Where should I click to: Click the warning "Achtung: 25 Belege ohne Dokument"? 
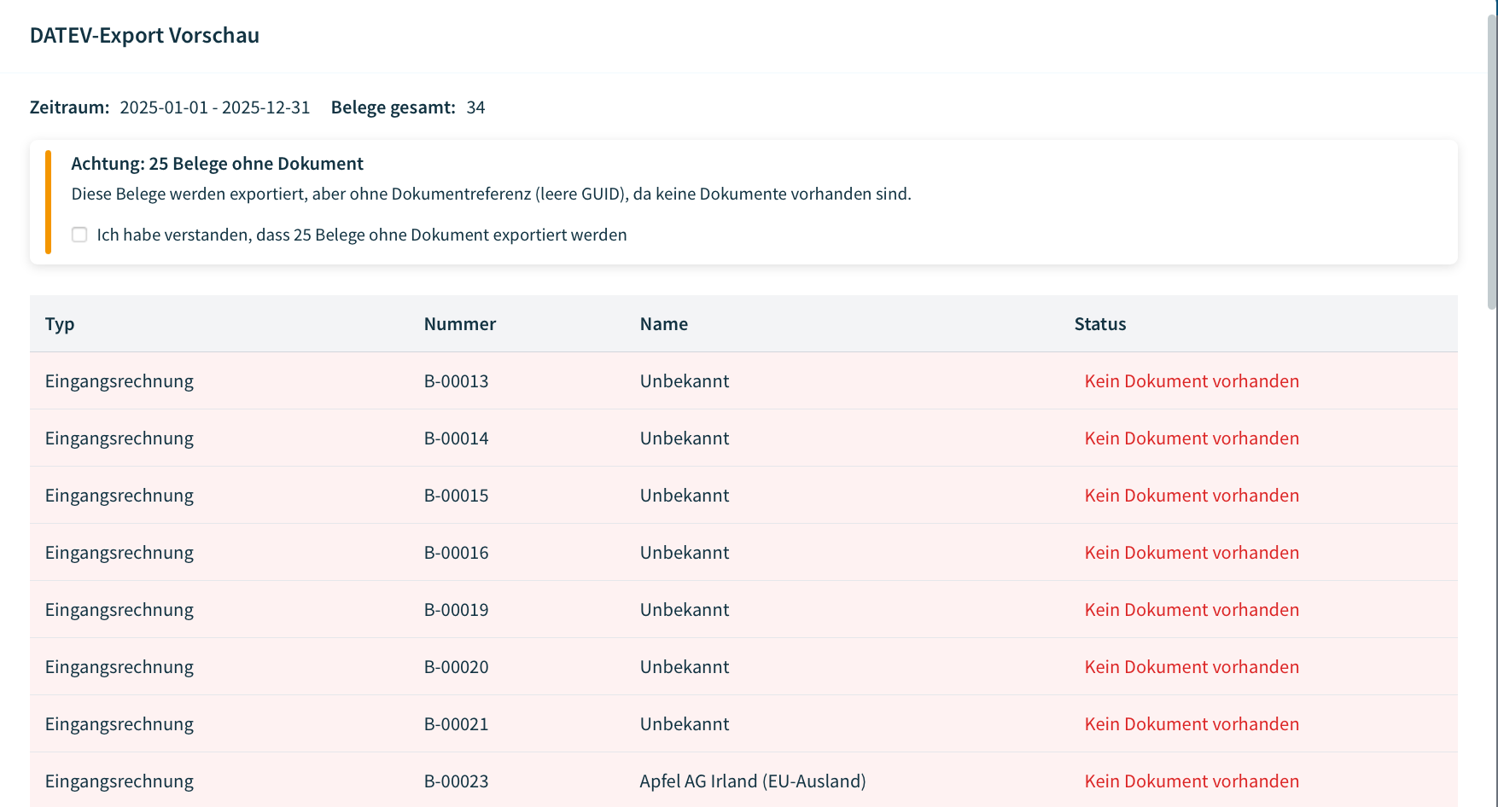pos(217,163)
